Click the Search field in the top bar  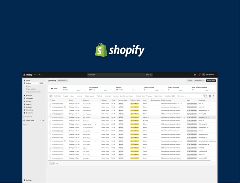pyautogui.click(x=120, y=75)
